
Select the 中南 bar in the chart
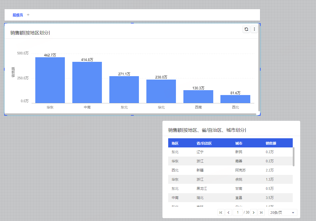[x=87, y=82]
